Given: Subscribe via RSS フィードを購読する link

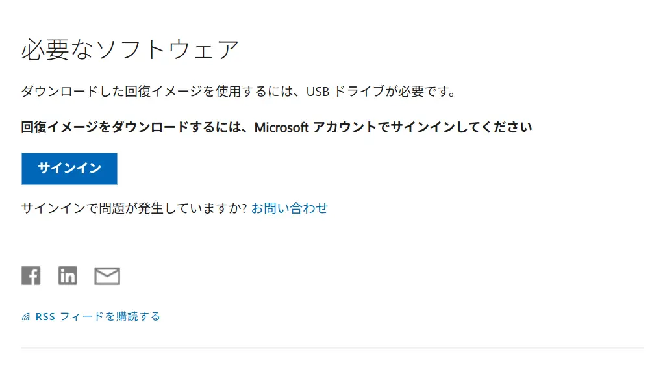Looking at the screenshot, I should pyautogui.click(x=97, y=317).
